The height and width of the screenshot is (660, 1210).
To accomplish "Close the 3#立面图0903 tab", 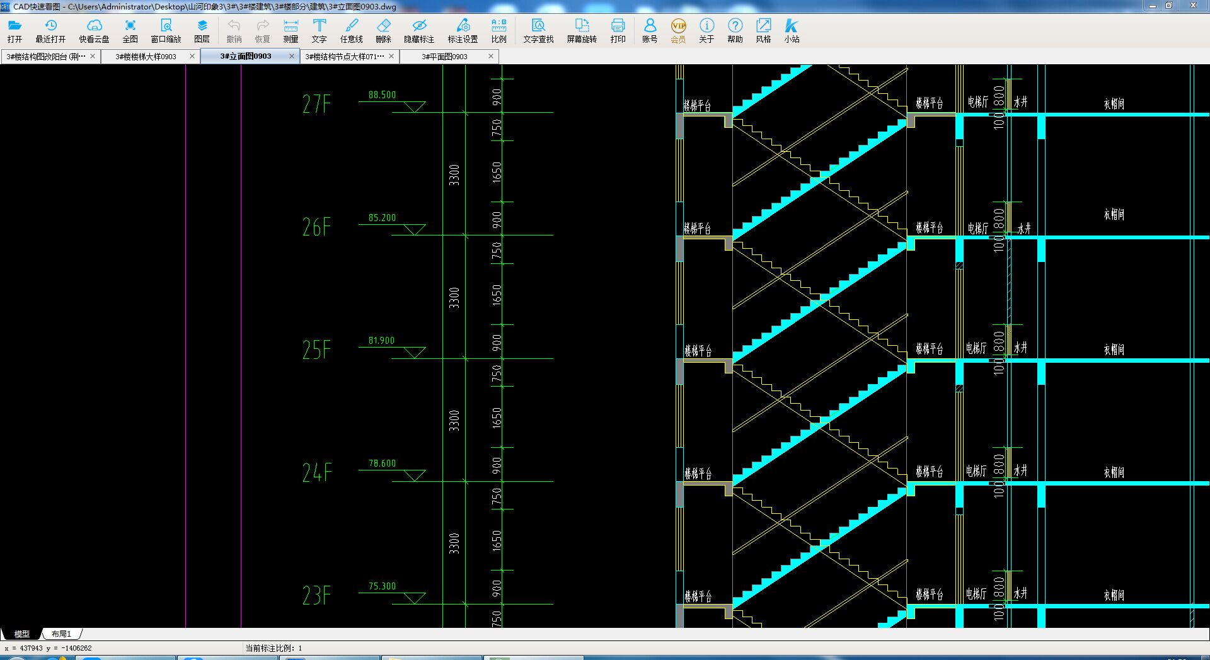I will [292, 56].
